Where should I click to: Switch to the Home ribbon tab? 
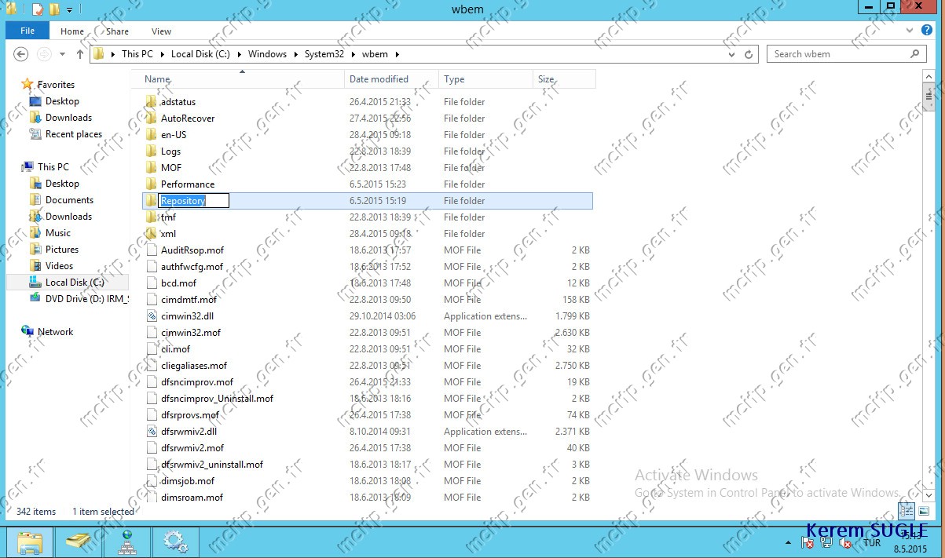pyautogui.click(x=72, y=31)
